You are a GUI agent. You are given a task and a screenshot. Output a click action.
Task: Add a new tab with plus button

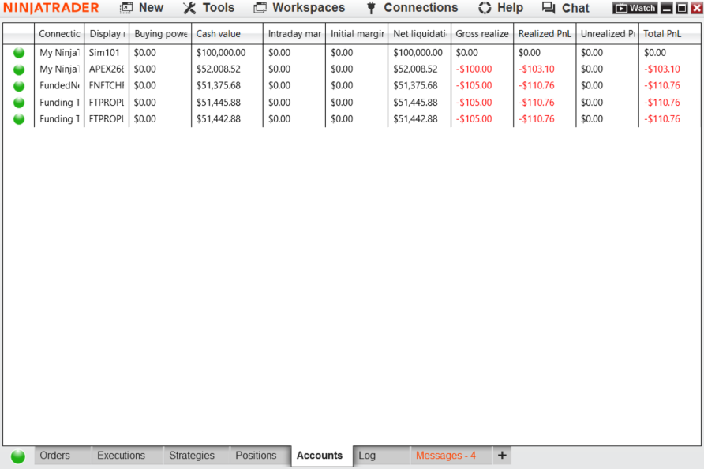coord(502,456)
